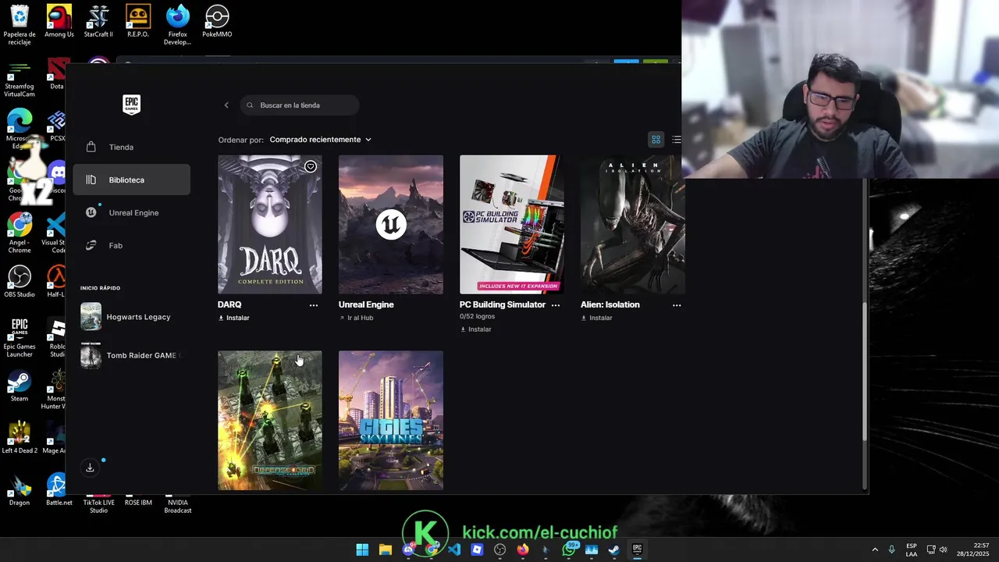Click the '0/52 logros' achievements text
Image resolution: width=999 pixels, height=562 pixels.
478,317
